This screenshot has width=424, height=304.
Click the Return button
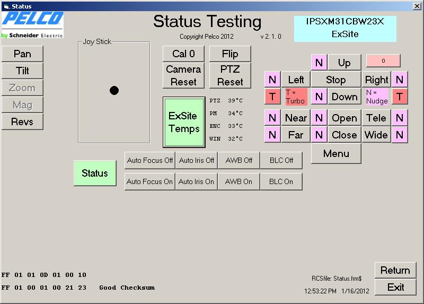tap(395, 270)
